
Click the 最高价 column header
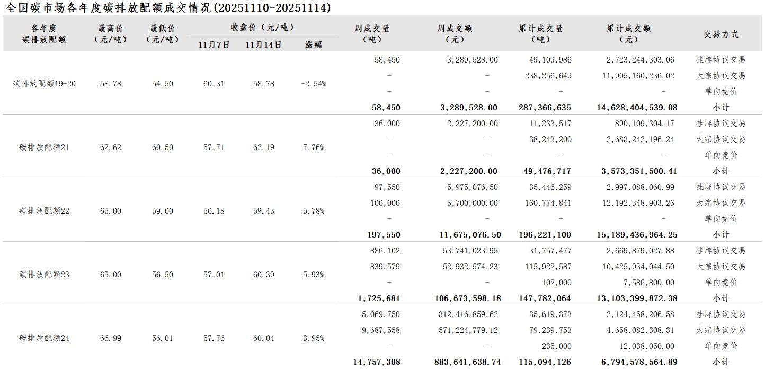[x=110, y=33]
